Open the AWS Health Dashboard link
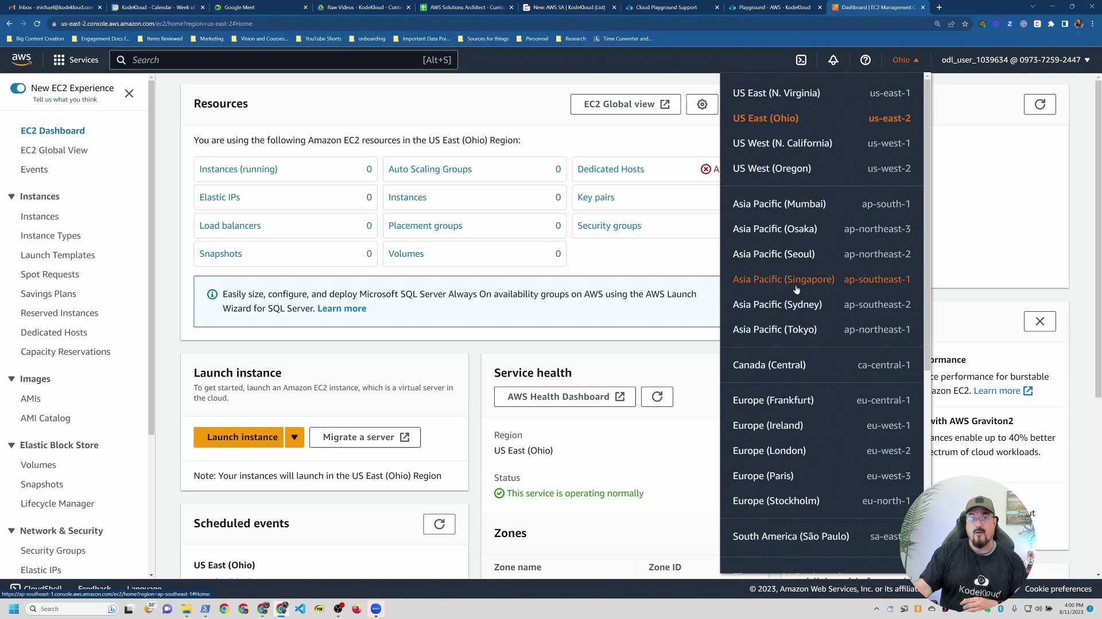The width and height of the screenshot is (1102, 619). (565, 397)
